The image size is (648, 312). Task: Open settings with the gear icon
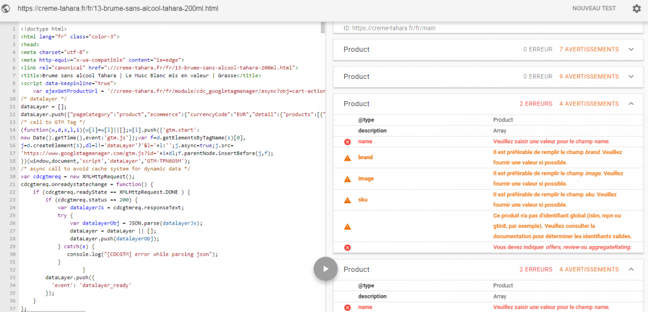[636, 8]
